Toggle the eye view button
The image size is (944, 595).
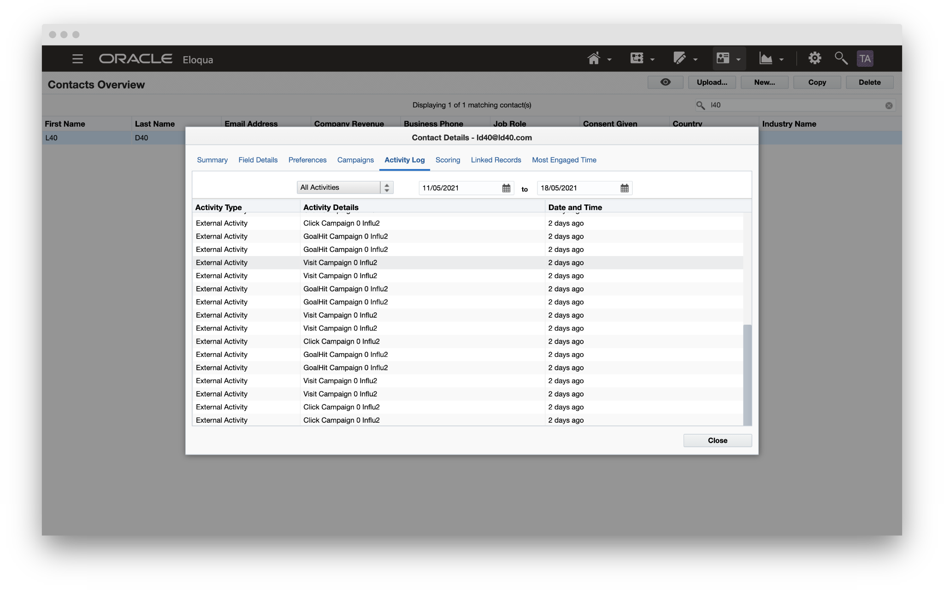(665, 82)
